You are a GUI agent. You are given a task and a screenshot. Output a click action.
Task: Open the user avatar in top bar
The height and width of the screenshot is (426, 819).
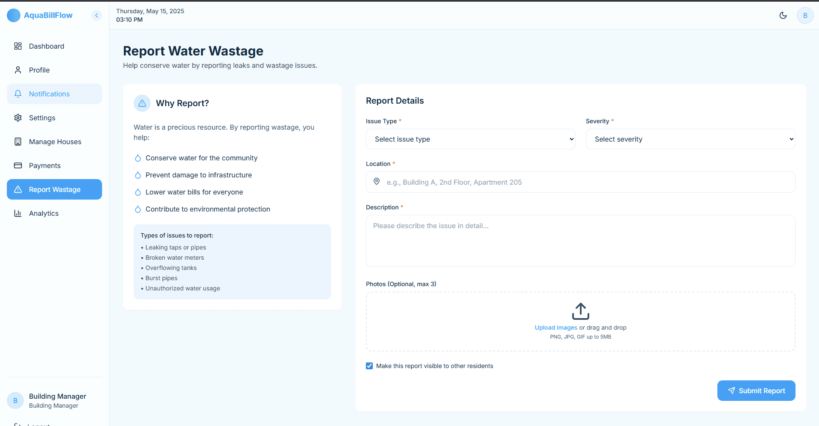pyautogui.click(x=805, y=15)
